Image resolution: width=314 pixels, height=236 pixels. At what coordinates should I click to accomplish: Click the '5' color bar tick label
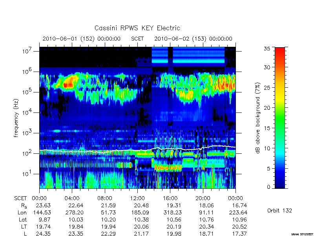click(268, 168)
